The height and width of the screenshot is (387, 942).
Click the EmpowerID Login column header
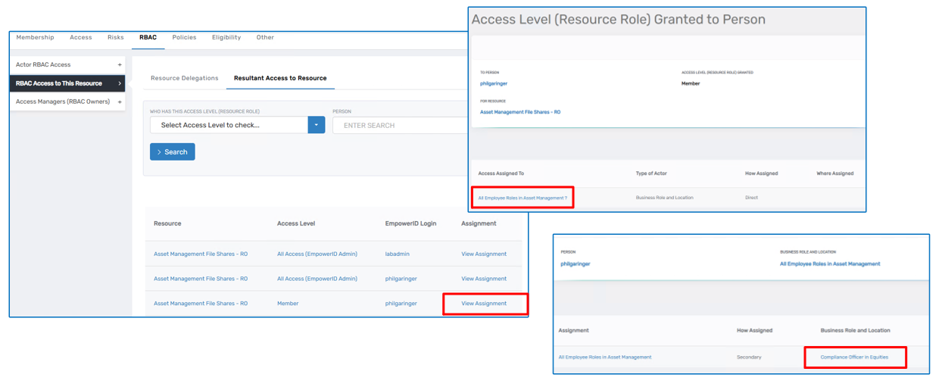(411, 223)
